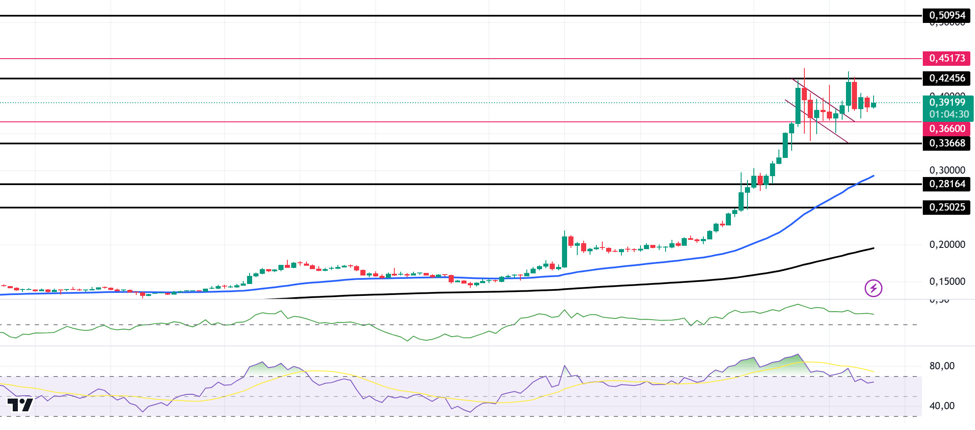Select the 0,36600 pink price label
The width and height of the screenshot is (975, 430).
(946, 129)
